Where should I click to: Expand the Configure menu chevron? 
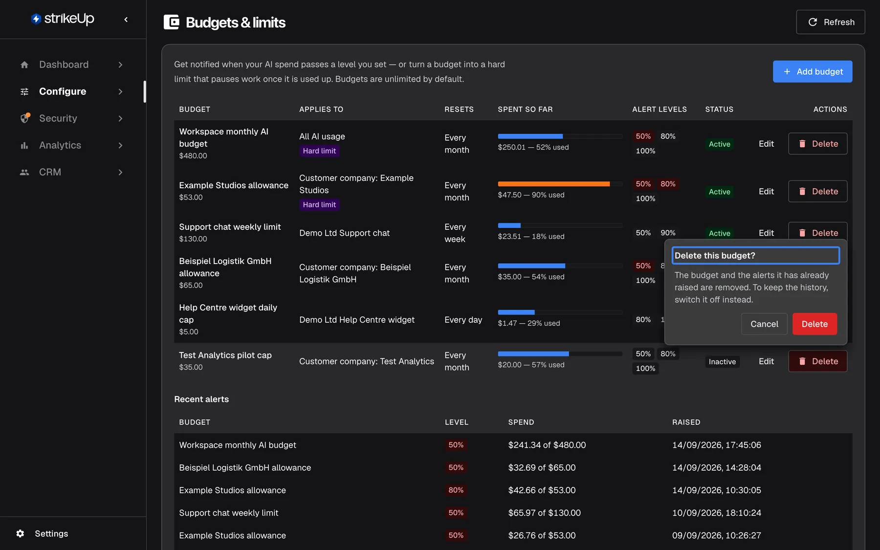tap(120, 91)
